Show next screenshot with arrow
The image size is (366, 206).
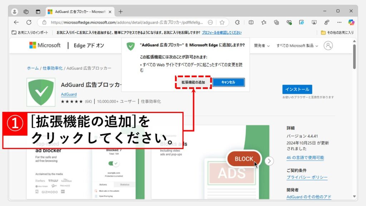269,161
